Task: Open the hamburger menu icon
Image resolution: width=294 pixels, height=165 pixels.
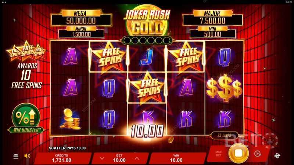Action: click(x=16, y=156)
